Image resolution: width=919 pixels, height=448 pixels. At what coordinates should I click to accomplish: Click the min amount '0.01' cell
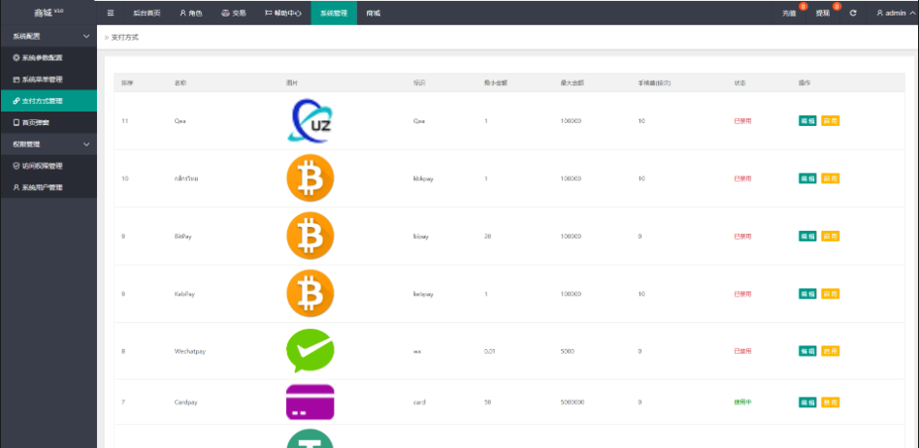point(490,351)
